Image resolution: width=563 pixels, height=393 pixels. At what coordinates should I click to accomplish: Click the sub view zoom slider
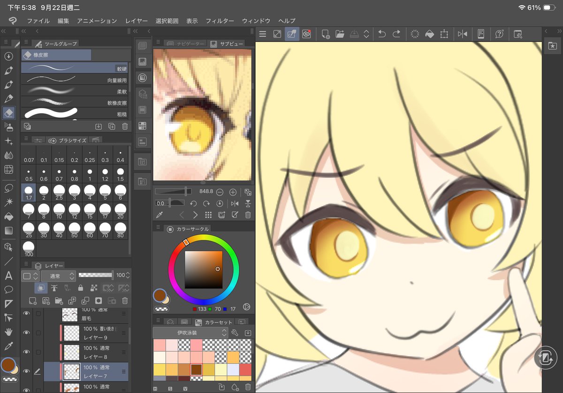(x=173, y=192)
